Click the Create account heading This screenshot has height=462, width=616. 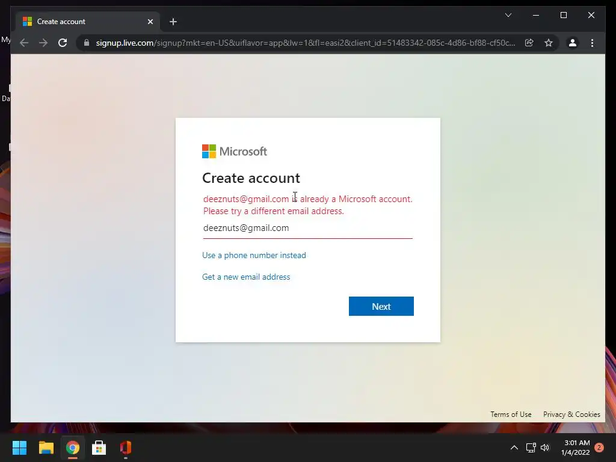click(251, 178)
